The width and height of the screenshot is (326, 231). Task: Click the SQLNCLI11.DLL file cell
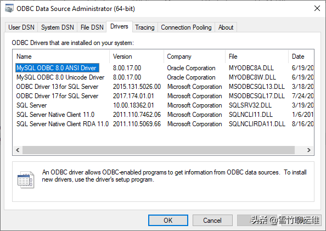[250, 115]
